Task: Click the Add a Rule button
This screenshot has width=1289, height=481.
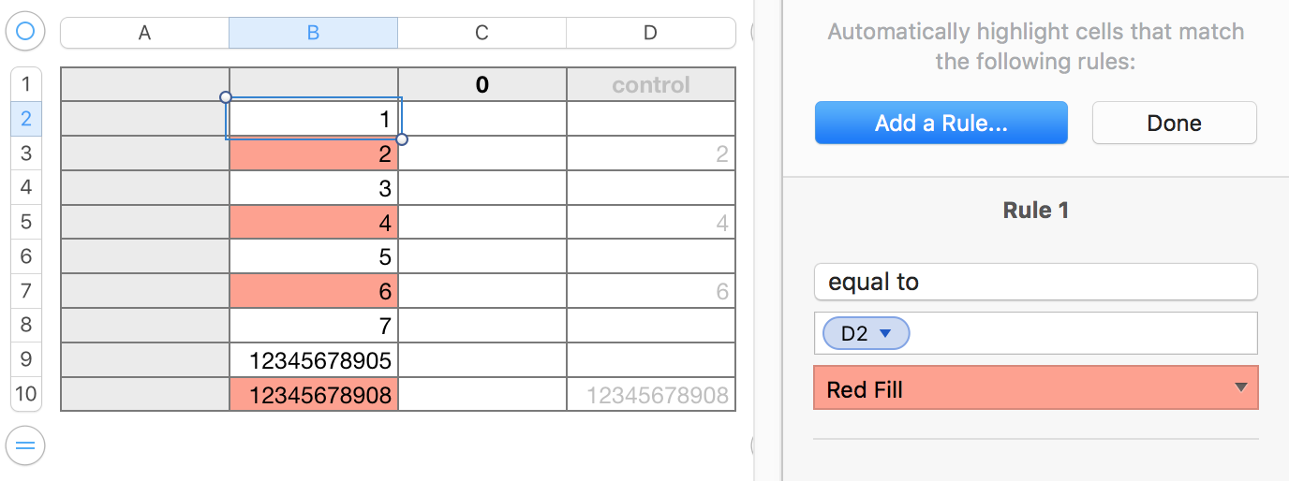Action: [941, 123]
